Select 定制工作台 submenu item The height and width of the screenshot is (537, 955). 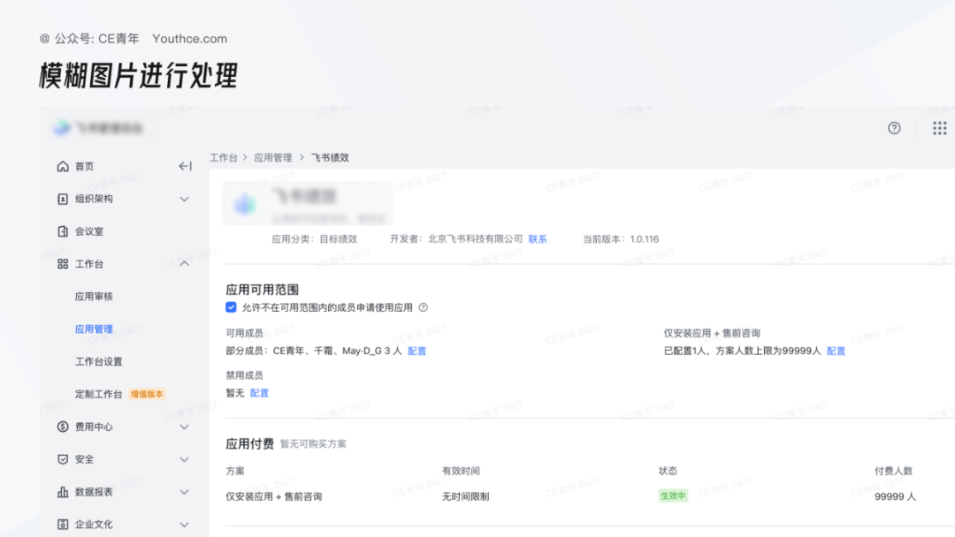pos(99,394)
